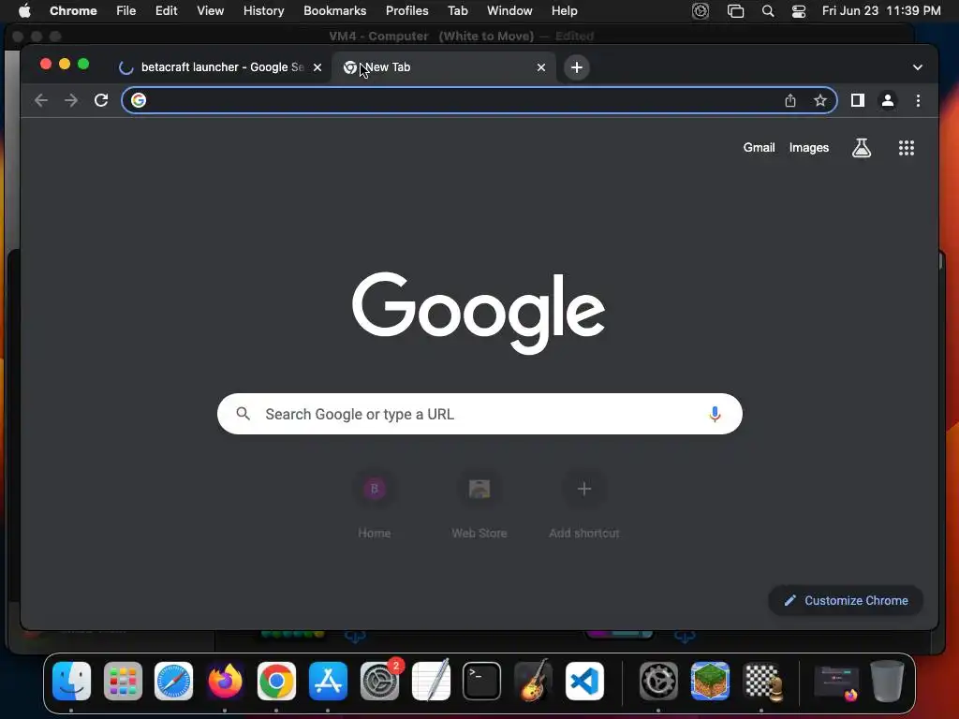Click the Google icon in address bar
The height and width of the screenshot is (719, 959).
139,100
